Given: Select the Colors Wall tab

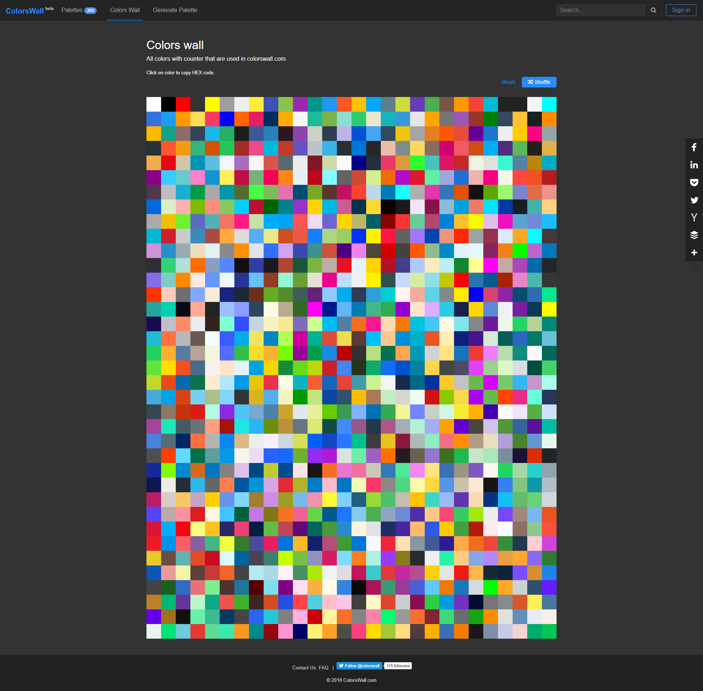Looking at the screenshot, I should click(x=124, y=10).
